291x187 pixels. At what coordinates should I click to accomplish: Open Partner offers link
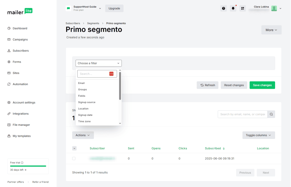tap(16, 182)
